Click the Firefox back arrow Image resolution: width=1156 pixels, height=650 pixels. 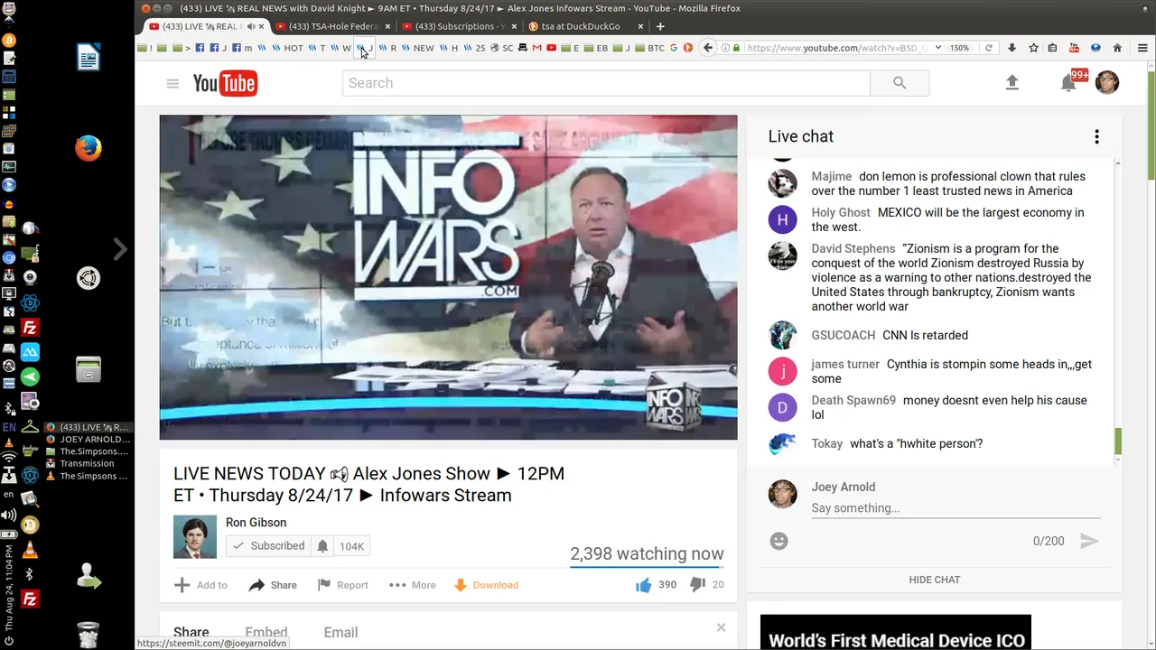tap(708, 48)
